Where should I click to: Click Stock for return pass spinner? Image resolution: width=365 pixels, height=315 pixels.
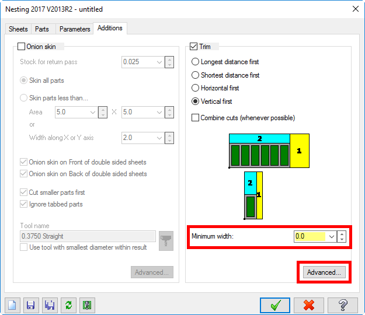coord(169,62)
